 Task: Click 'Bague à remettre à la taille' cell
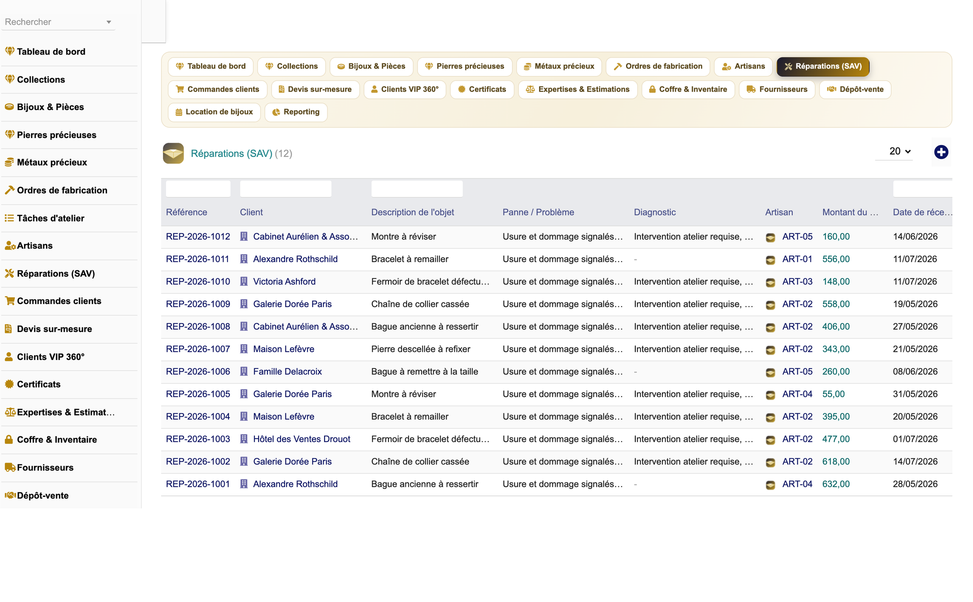(x=424, y=371)
